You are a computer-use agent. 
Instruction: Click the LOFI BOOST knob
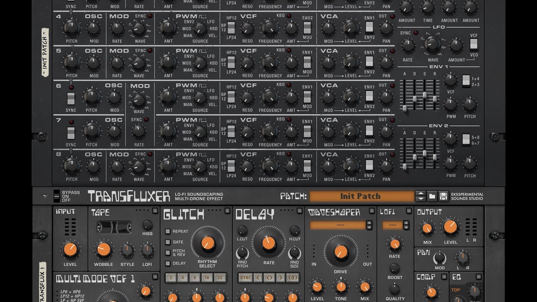(394, 268)
